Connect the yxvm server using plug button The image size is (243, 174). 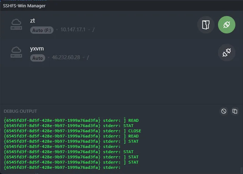point(226,53)
